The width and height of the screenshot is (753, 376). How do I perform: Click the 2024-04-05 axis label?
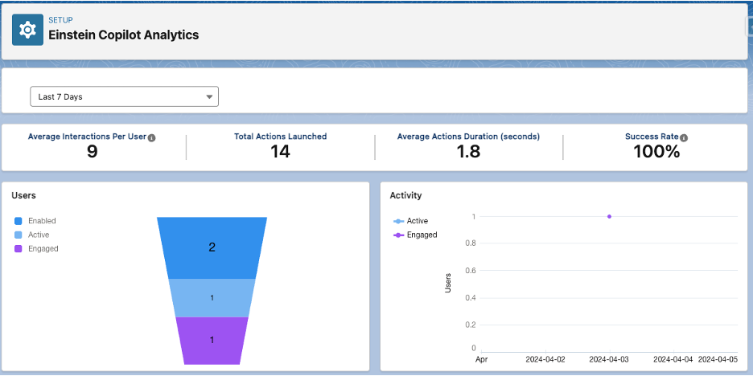click(x=718, y=359)
